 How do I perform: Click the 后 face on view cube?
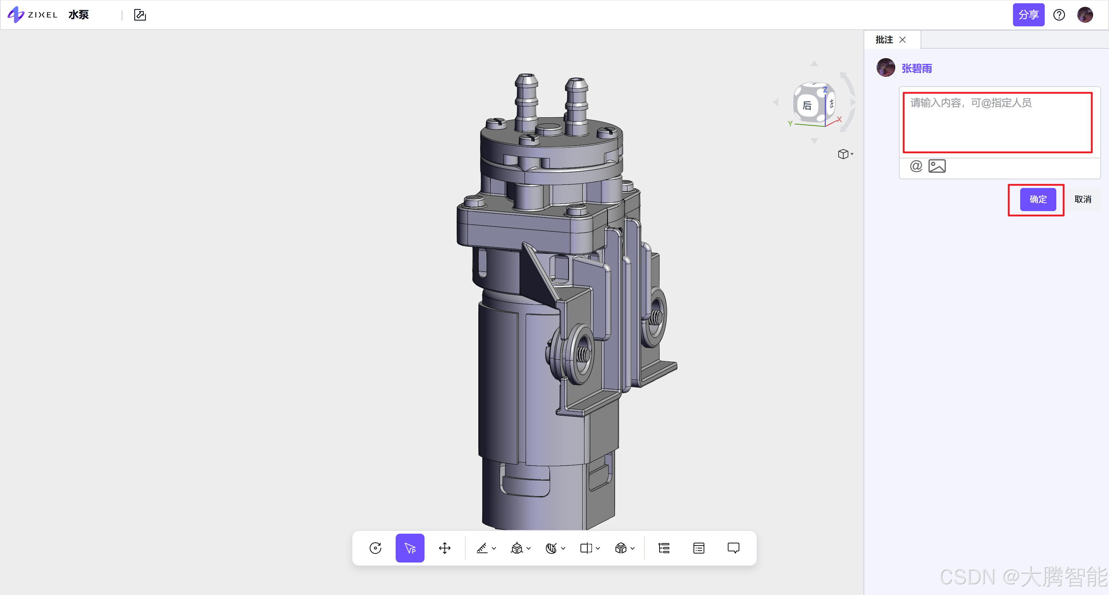coord(807,105)
